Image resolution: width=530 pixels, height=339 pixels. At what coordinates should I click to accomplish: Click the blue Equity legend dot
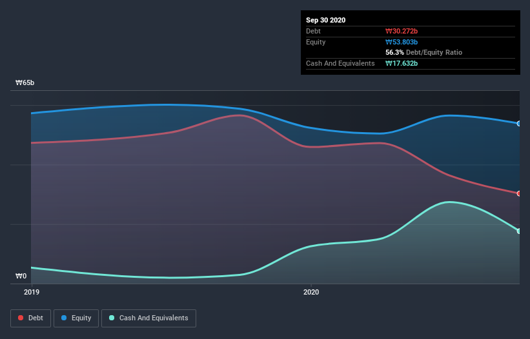click(x=64, y=318)
